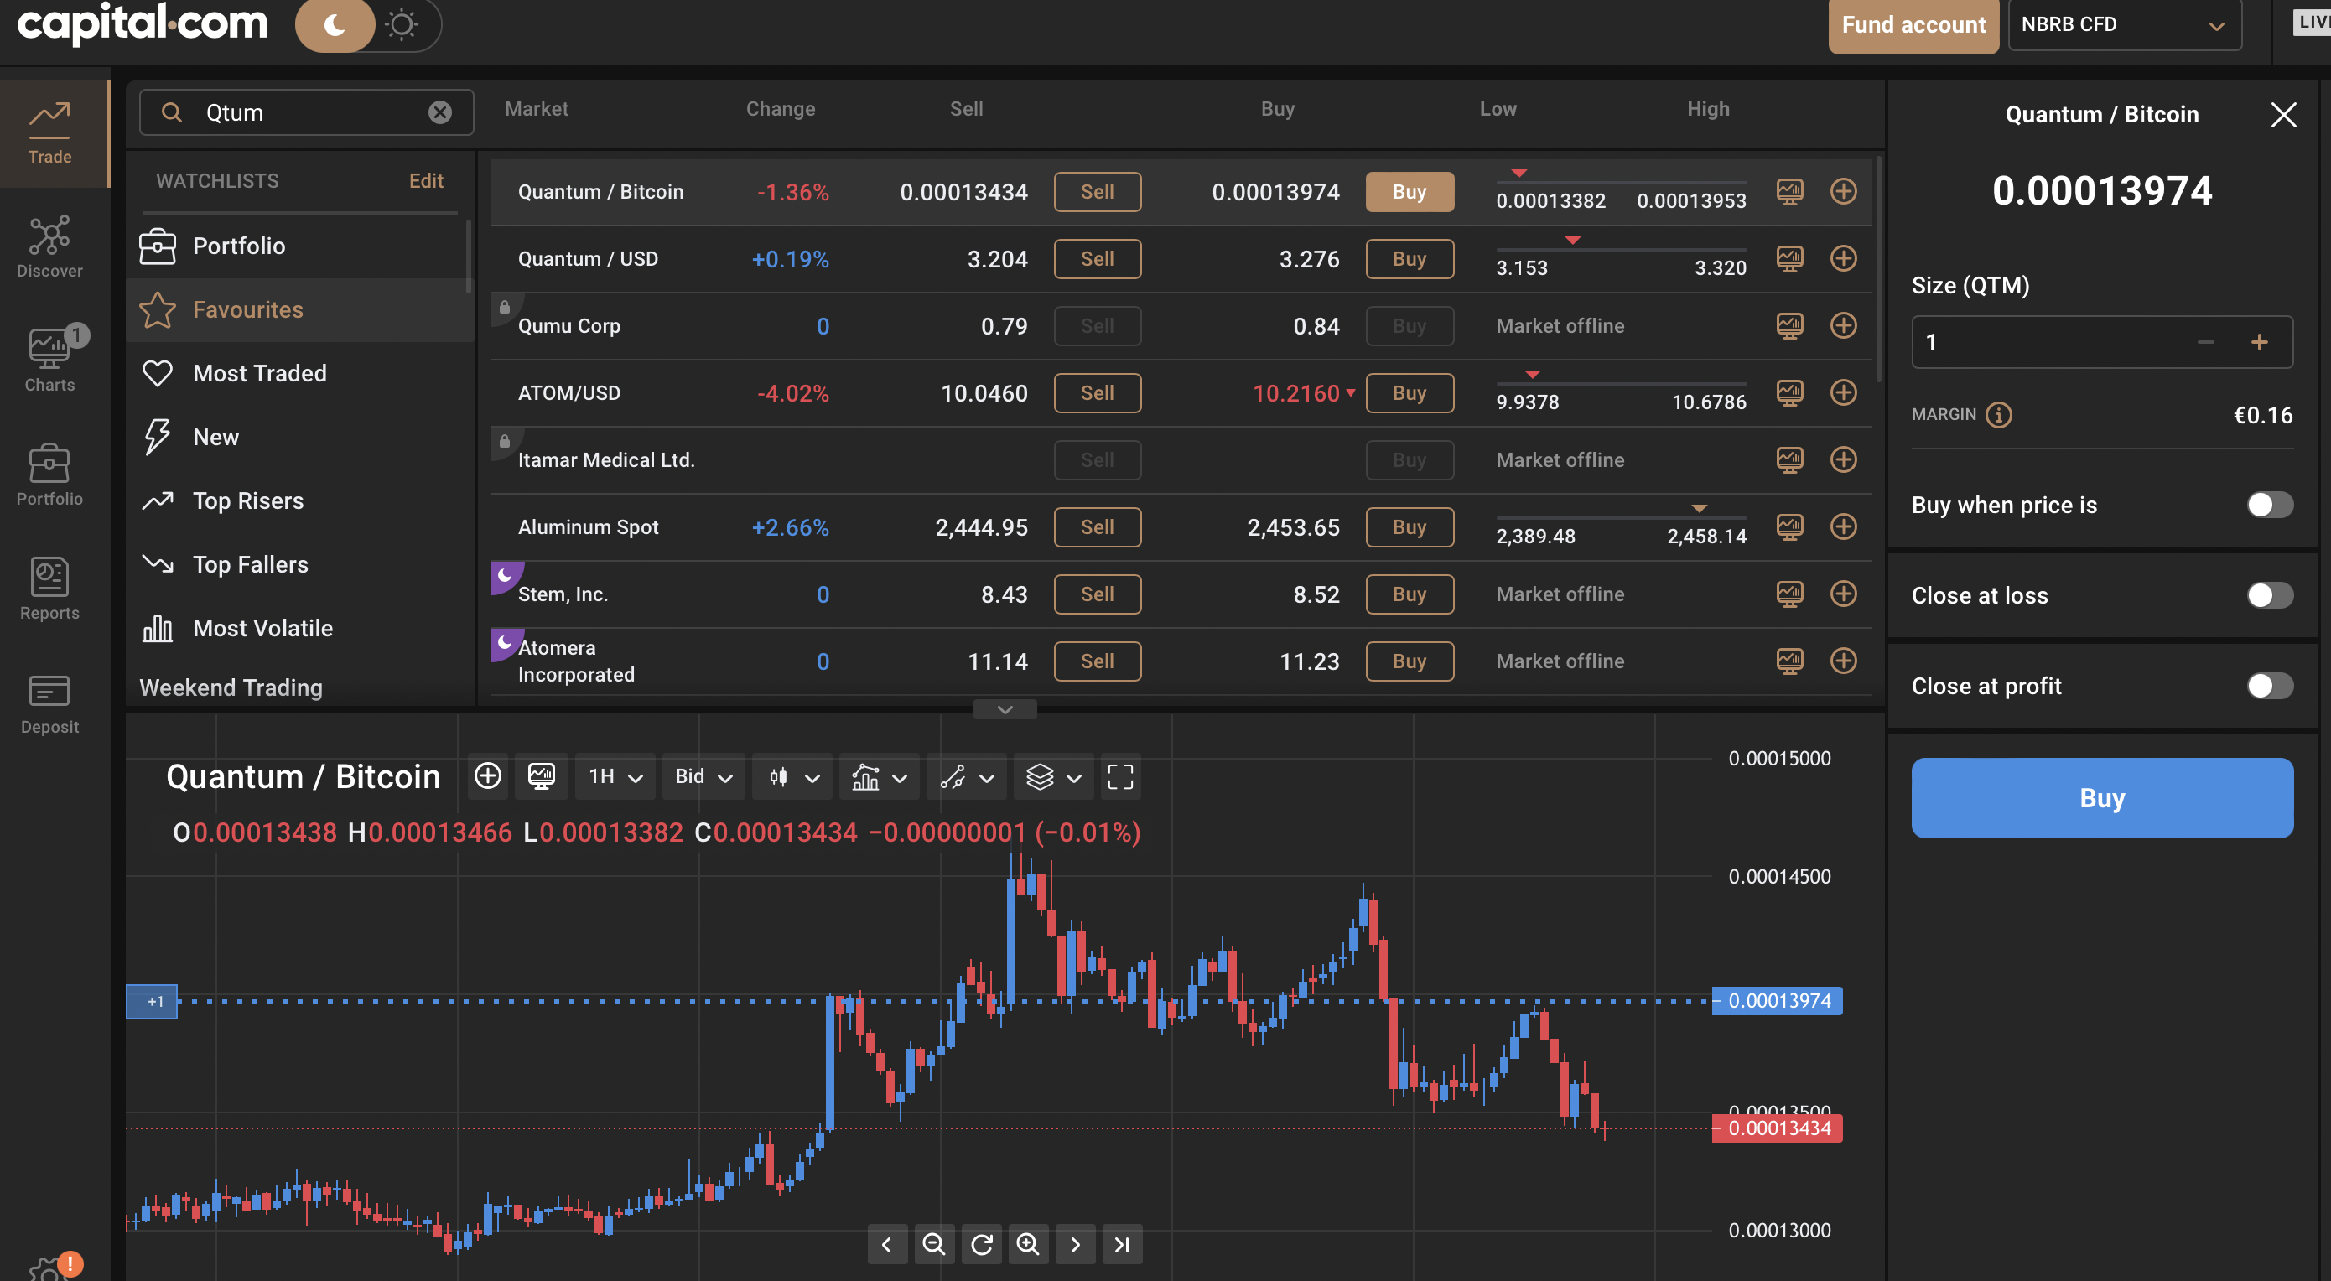Open the drawing tools dropdown
The width and height of the screenshot is (2331, 1281).
[968, 776]
